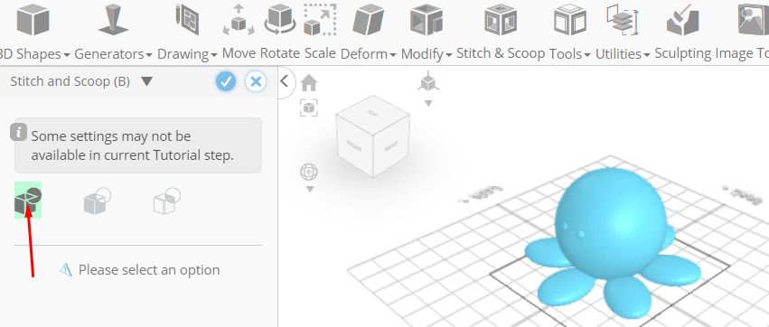This screenshot has height=327, width=769.
Task: Select the third Stitch and Scoop option icon
Action: pos(167,201)
